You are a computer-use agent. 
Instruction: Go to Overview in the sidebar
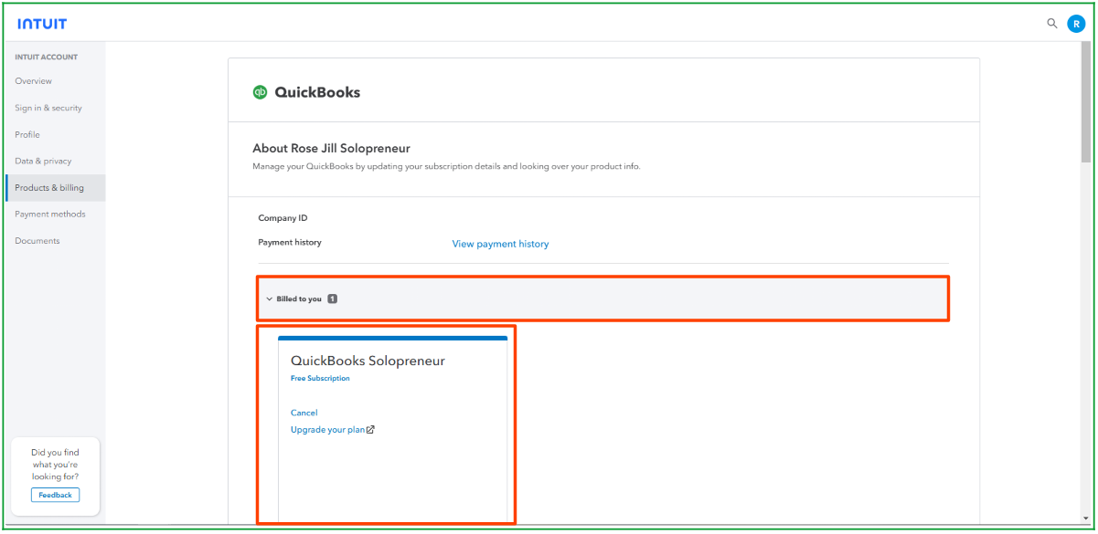pos(33,80)
